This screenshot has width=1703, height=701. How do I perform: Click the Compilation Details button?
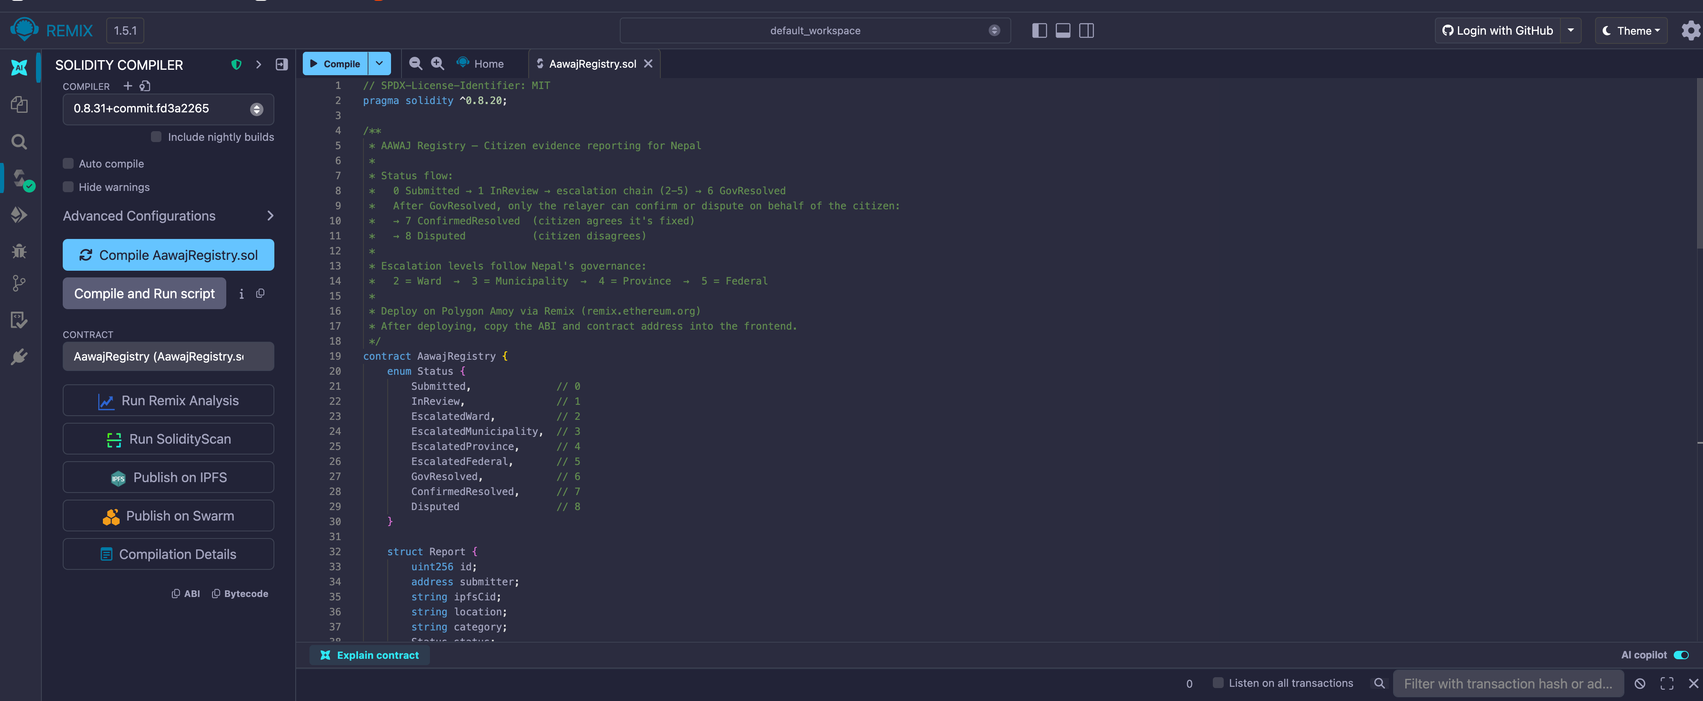pos(168,554)
